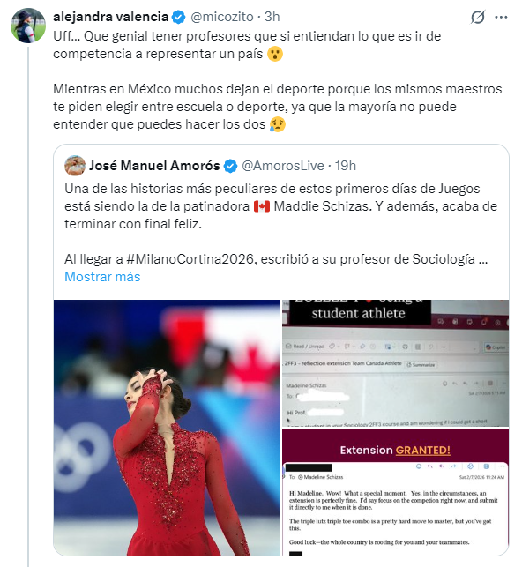This screenshot has height=567, width=522.
Task: Open the @micozito handle link
Action: coord(222,17)
